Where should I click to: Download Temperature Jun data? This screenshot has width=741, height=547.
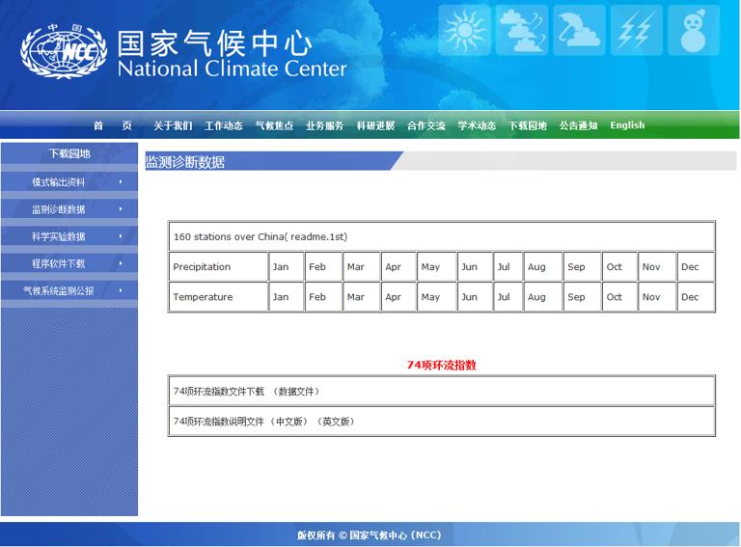(x=469, y=297)
